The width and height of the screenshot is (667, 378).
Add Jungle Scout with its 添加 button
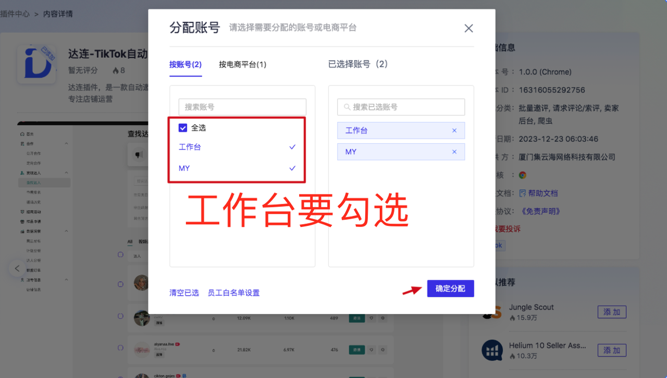(612, 312)
